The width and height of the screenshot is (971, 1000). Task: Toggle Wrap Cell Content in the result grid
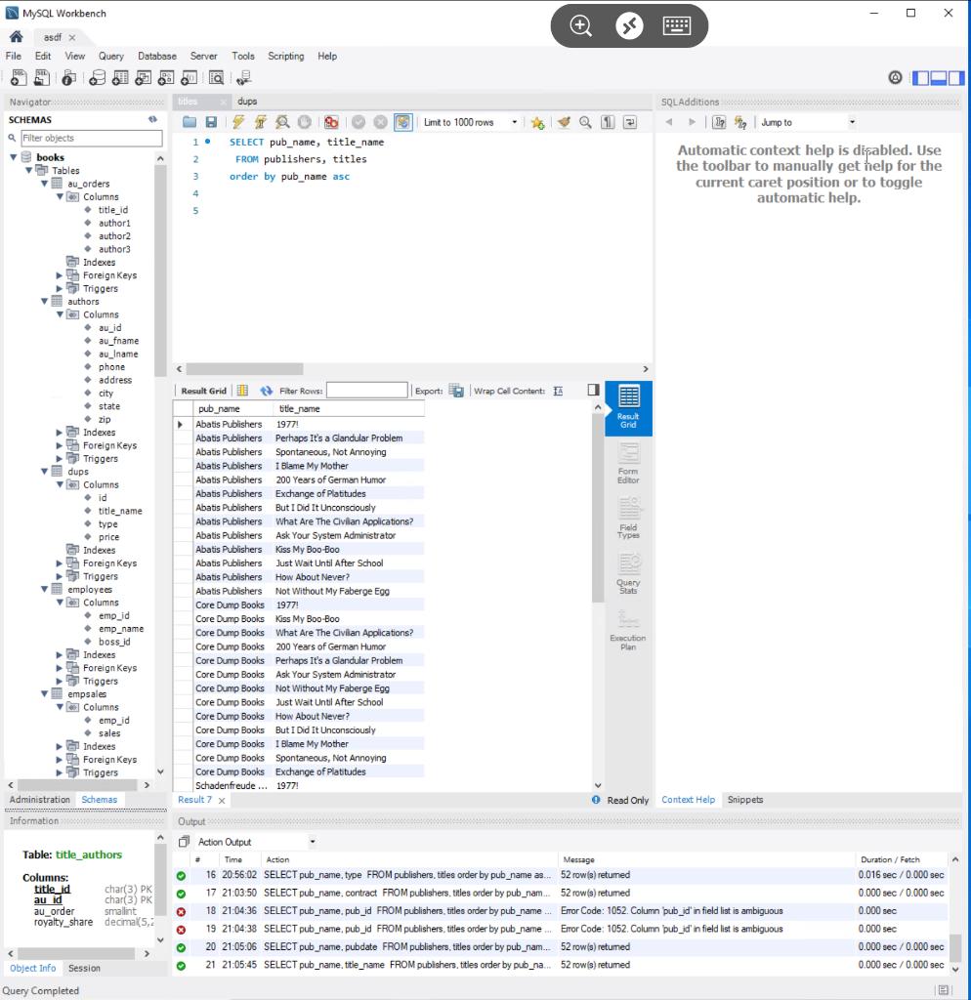[x=558, y=390]
